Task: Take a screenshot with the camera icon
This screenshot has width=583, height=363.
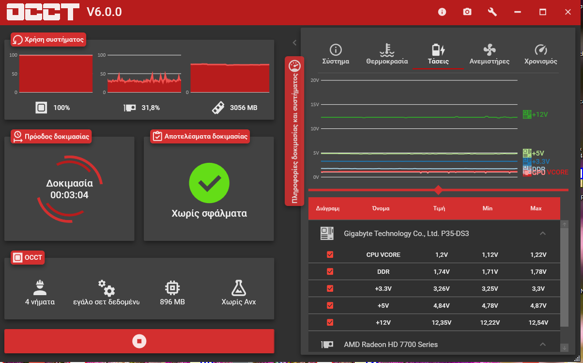Action: pos(467,12)
